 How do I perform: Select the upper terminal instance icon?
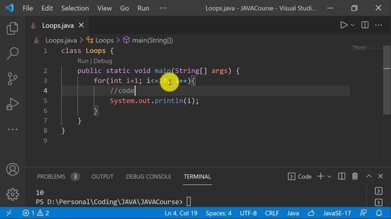point(379,191)
